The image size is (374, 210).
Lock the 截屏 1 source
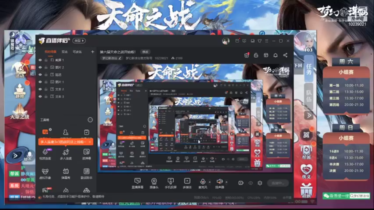[46, 60]
